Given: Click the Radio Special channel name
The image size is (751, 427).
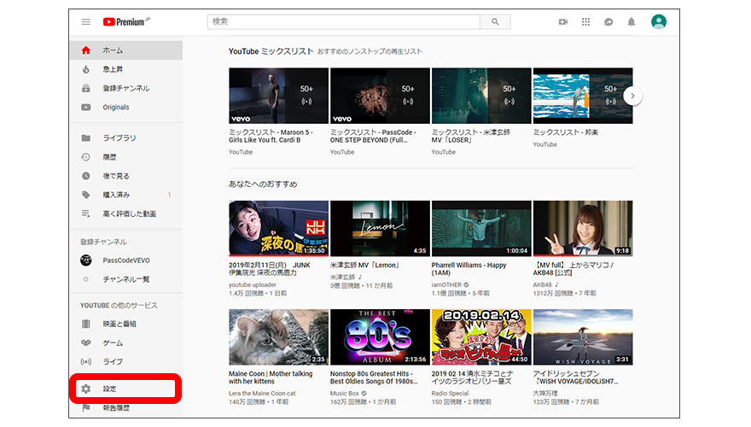Looking at the screenshot, I should point(451,394).
